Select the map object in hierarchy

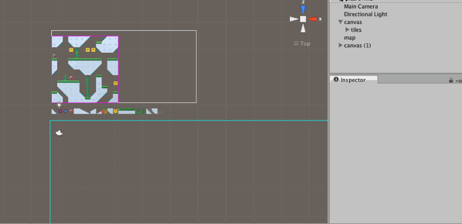click(349, 37)
